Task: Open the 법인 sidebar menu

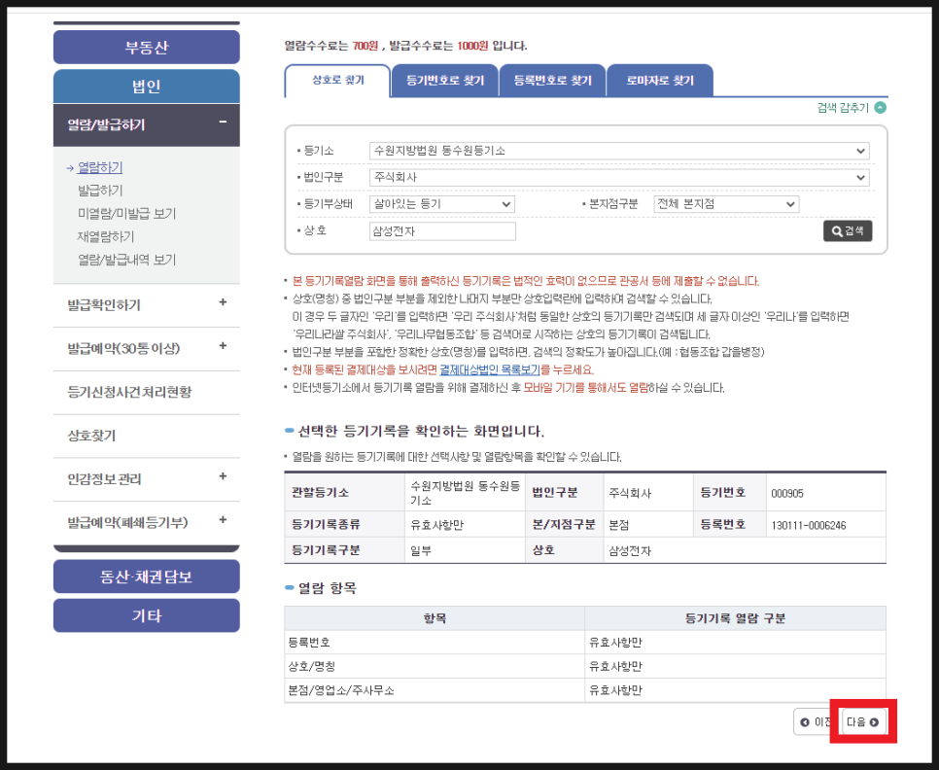Action: [146, 86]
